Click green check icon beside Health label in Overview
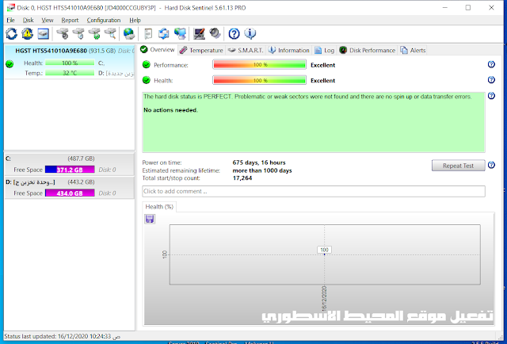 click(x=147, y=80)
